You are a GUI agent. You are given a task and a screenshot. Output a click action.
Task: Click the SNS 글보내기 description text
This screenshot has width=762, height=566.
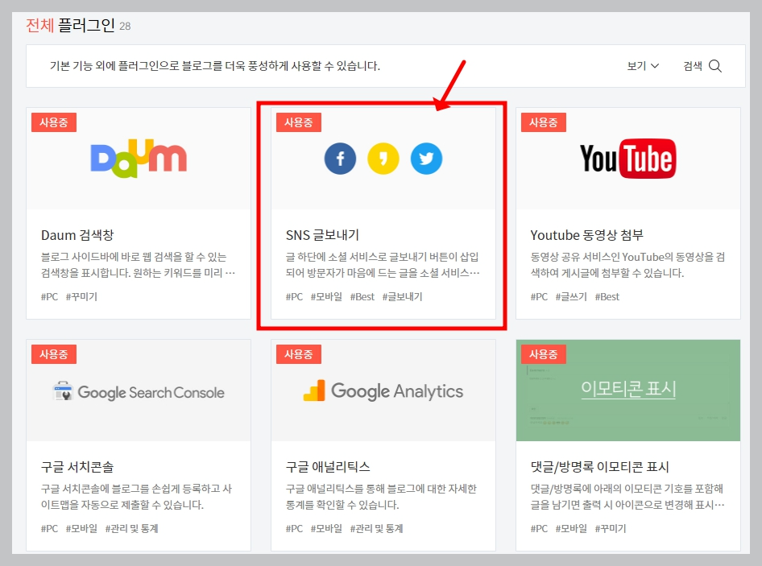383,265
